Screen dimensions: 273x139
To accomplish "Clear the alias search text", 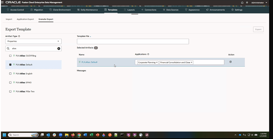I will [x=59, y=49].
